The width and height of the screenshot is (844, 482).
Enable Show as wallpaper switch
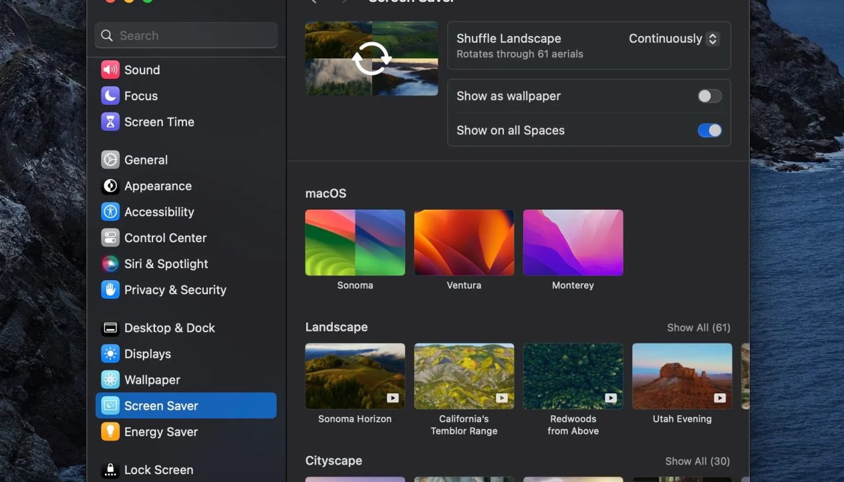point(710,96)
